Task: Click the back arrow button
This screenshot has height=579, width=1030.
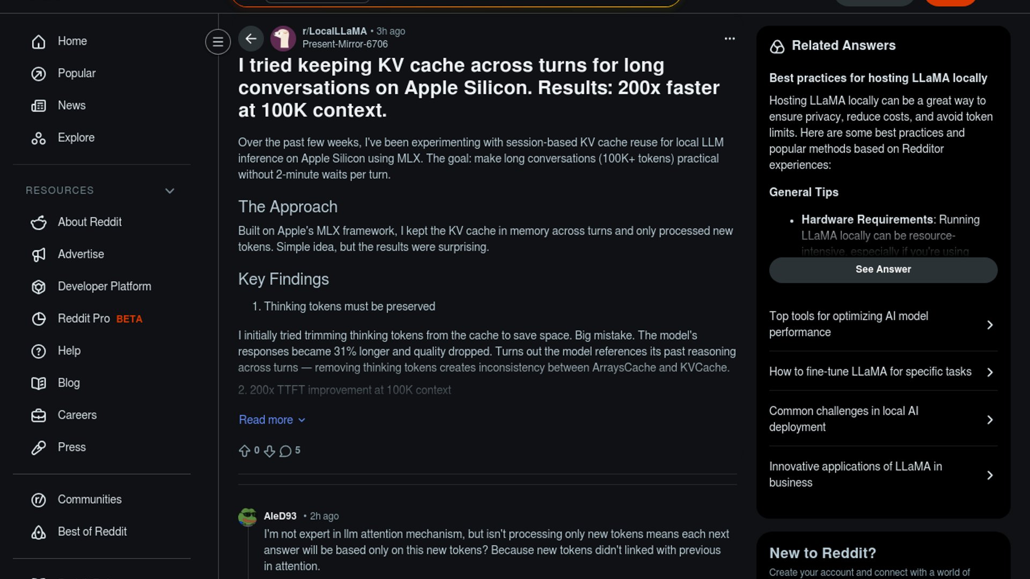Action: click(x=251, y=39)
